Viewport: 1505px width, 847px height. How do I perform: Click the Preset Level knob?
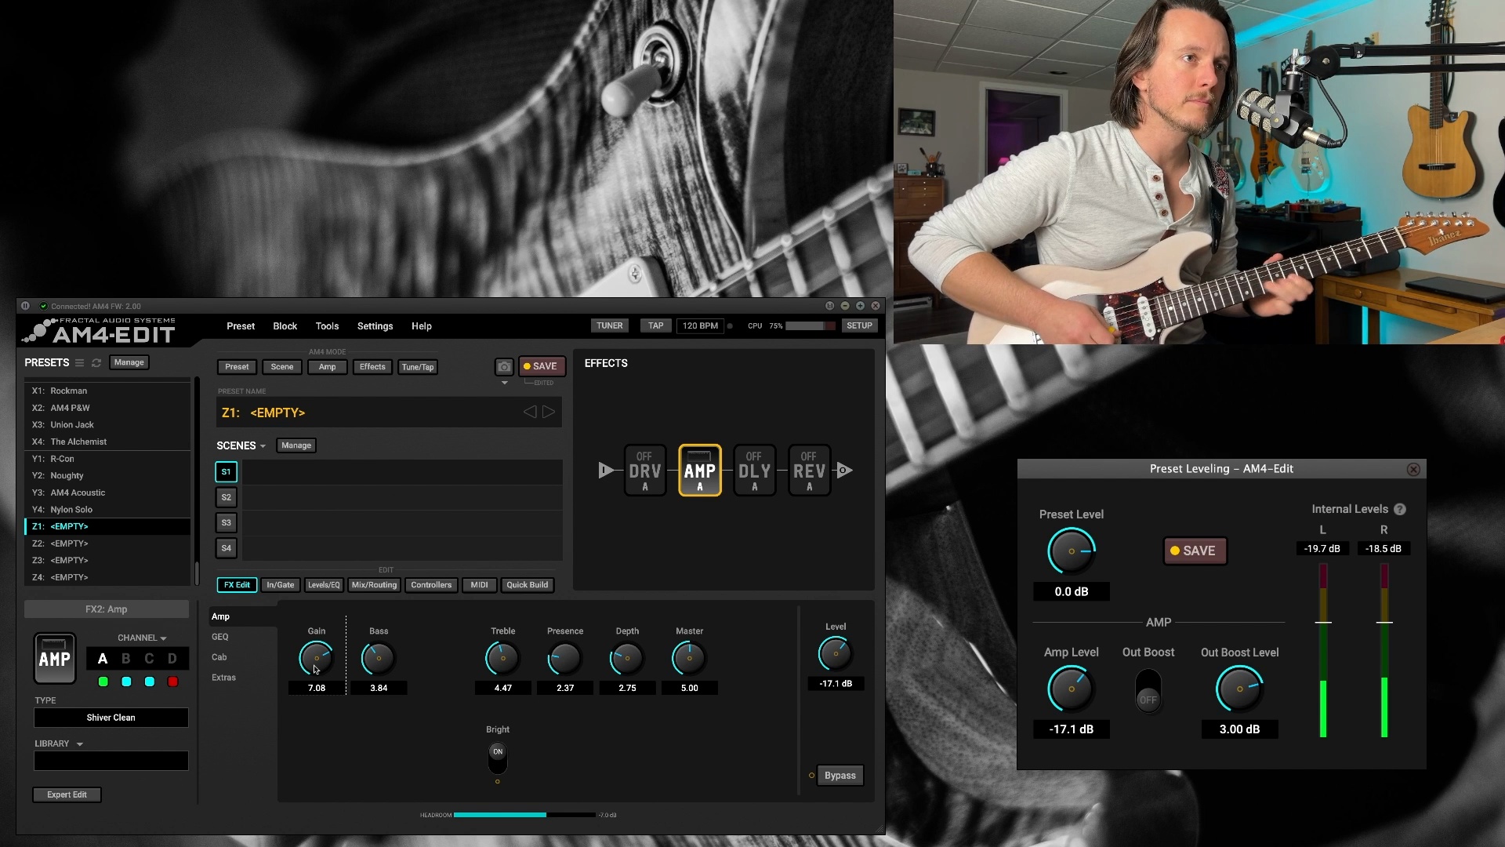pos(1072,551)
